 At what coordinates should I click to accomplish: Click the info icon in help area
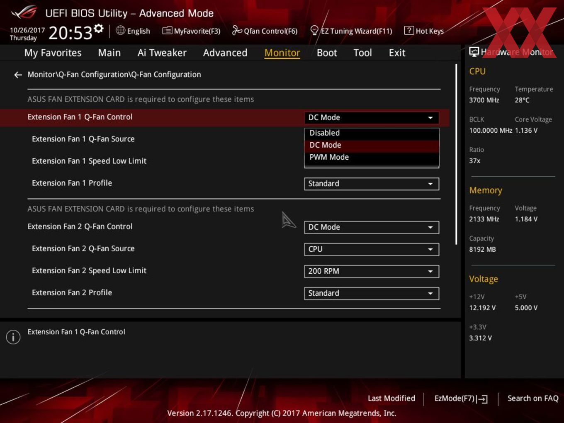[x=13, y=337]
